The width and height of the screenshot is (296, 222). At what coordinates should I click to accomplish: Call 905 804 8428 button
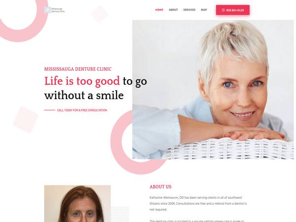click(x=233, y=10)
